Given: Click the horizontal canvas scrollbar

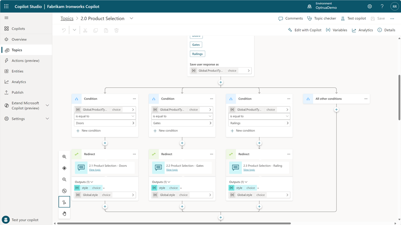Looking at the screenshot, I should pyautogui.click(x=174, y=223).
